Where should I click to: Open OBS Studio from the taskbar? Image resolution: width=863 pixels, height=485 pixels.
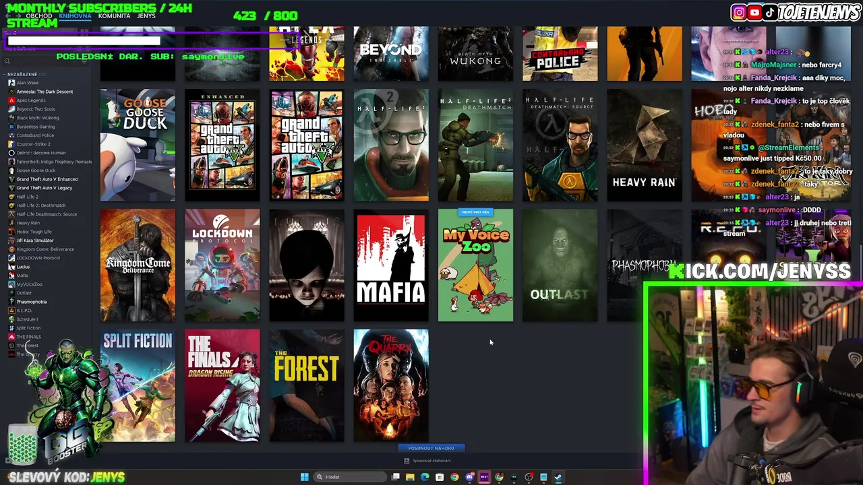click(x=529, y=477)
